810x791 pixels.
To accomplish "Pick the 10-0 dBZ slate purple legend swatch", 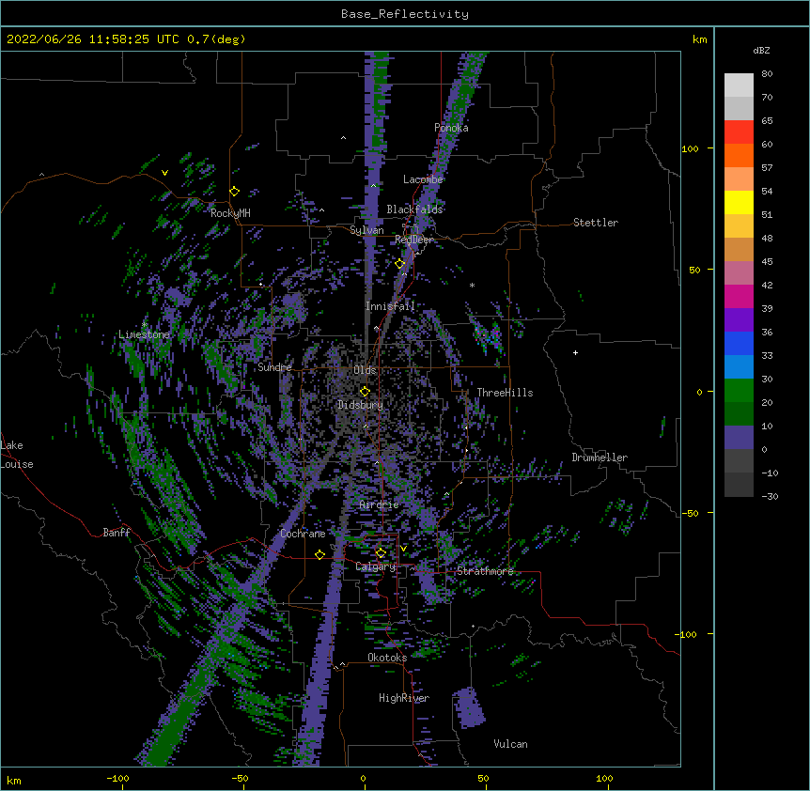I will tap(739, 438).
